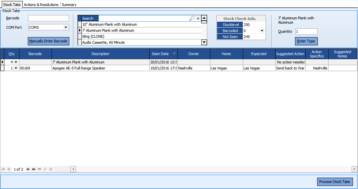
Task: Click seen date 20/01/2016 cell
Action: pyautogui.click(x=163, y=62)
